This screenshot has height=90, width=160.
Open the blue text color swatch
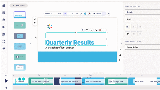85,13
